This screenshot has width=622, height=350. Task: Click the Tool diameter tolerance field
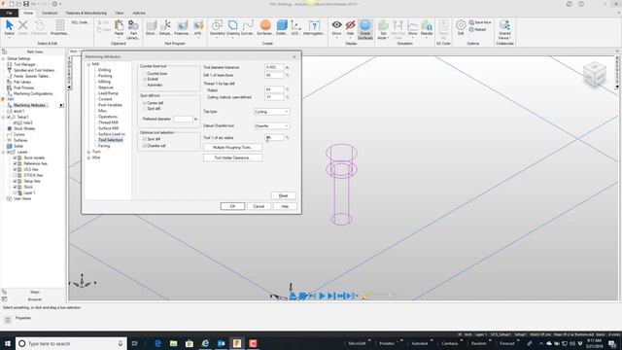point(274,67)
